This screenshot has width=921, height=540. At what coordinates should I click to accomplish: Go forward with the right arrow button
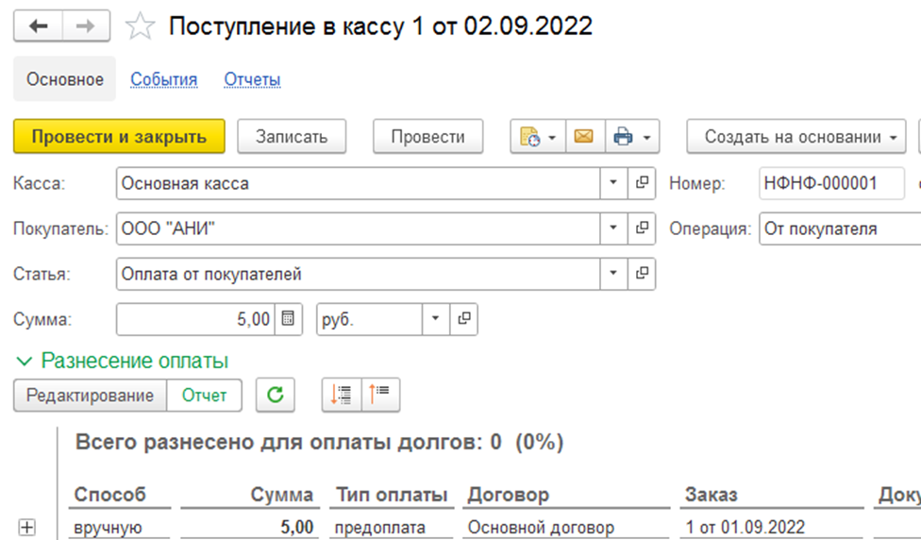pos(86,25)
